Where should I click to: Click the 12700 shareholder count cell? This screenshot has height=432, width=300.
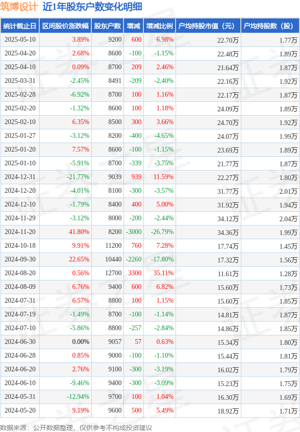click(113, 273)
